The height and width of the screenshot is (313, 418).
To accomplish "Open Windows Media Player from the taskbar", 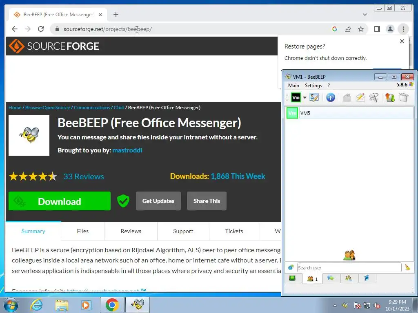I will 86,305.
